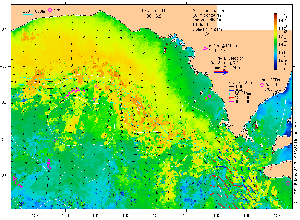300x220 pixels.
Task: Click the 18 tick on temperature scale
Action: (x=280, y=29)
